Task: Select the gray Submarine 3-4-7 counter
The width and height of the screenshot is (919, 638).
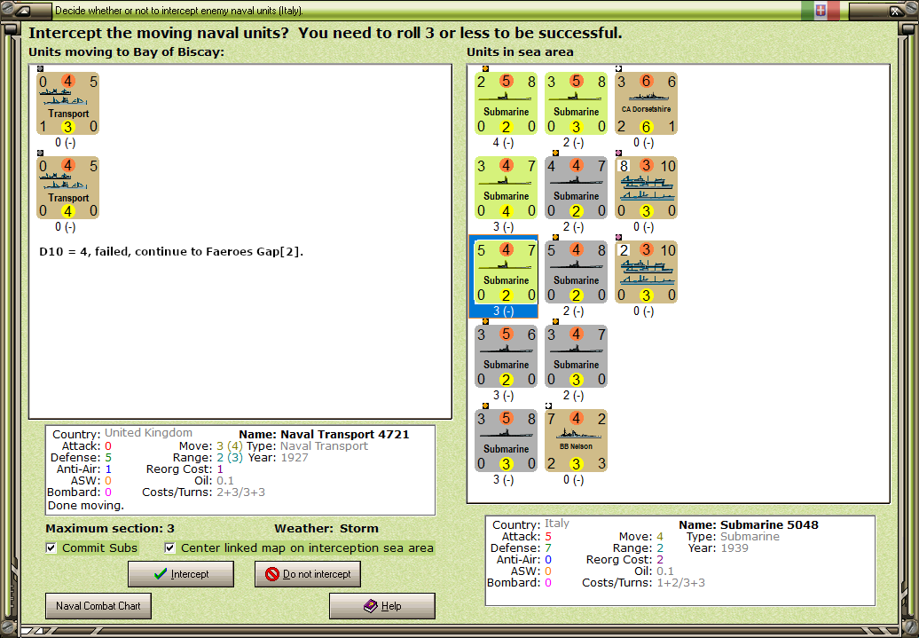Action: pyautogui.click(x=576, y=357)
